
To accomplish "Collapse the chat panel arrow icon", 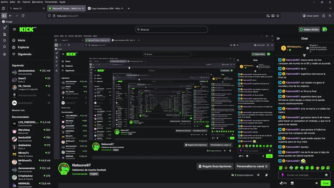I will [278, 38].
